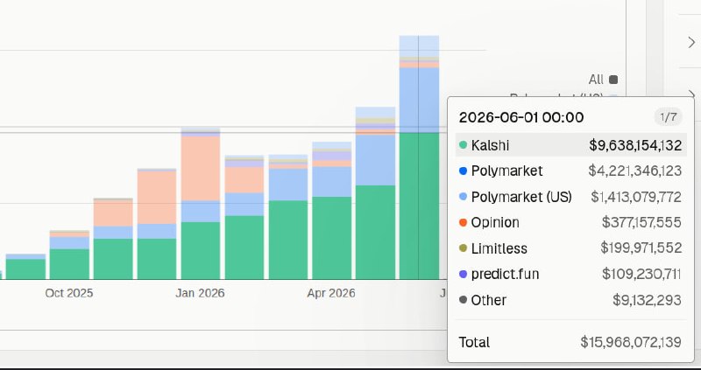Click the All legend label
Screen dimensions: 701x370
[x=596, y=80]
